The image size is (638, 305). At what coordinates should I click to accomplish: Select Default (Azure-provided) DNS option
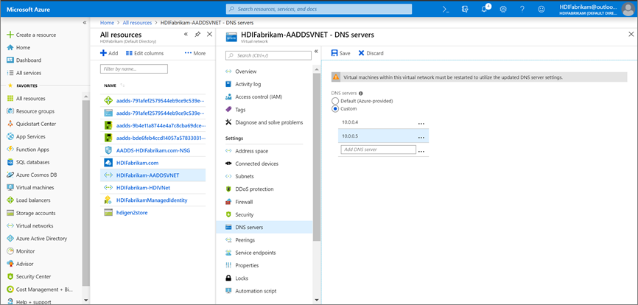(x=335, y=100)
